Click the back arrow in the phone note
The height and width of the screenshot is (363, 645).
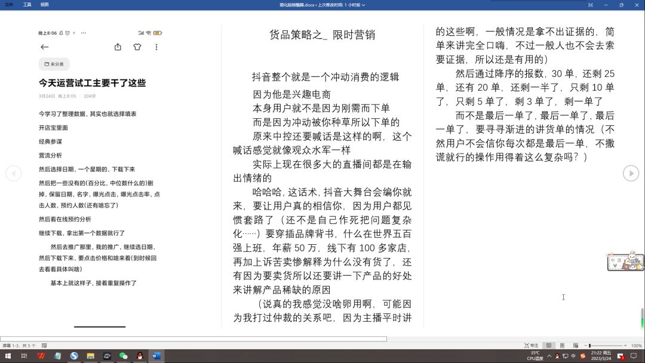tap(44, 47)
